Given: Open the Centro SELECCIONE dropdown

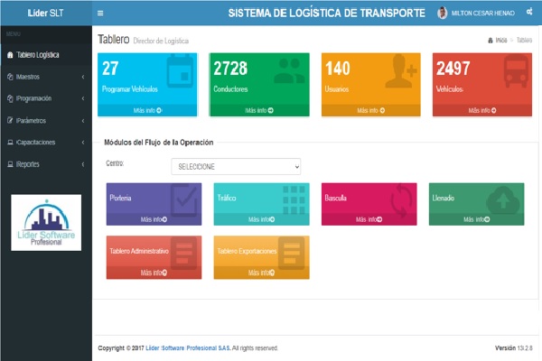Looking at the screenshot, I should (x=236, y=167).
